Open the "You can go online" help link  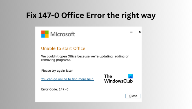point(67,79)
